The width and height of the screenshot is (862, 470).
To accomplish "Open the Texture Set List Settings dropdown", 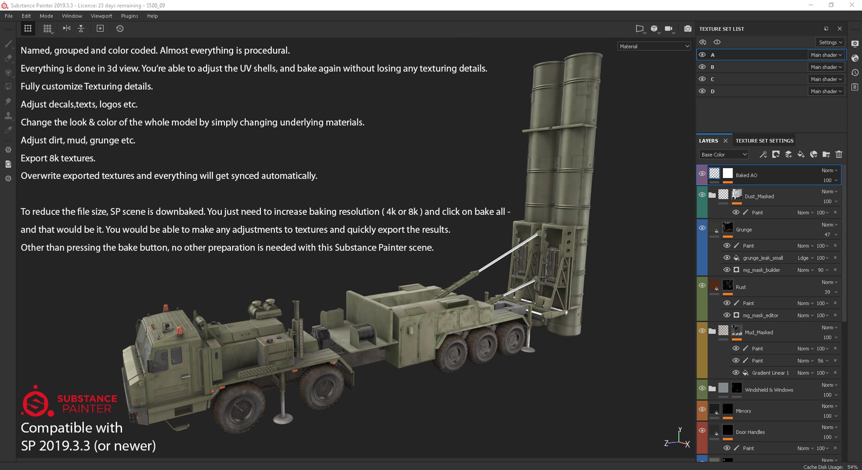I will point(830,42).
